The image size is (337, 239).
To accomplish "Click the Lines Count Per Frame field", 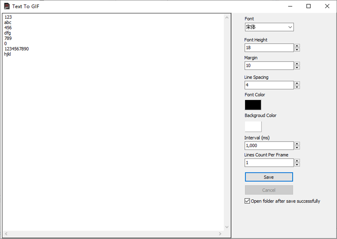I will coord(269,163).
